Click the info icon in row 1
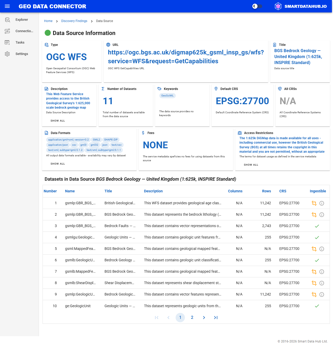Viewport: 333px width, 351px height. (x=322, y=203)
